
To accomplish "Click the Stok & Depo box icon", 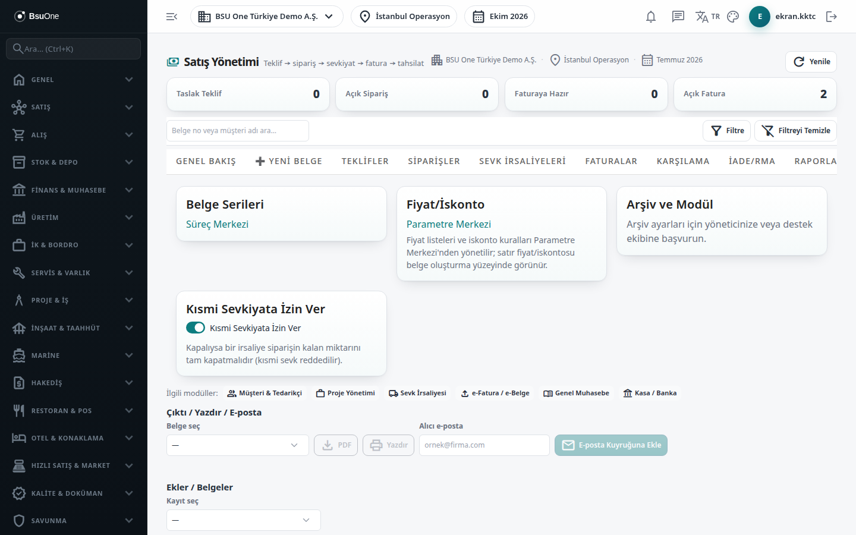I will coord(19,162).
